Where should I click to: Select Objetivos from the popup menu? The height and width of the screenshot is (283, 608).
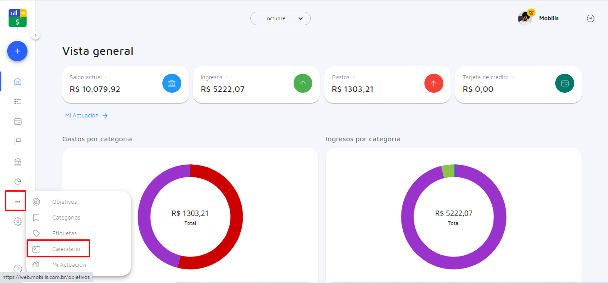point(64,202)
